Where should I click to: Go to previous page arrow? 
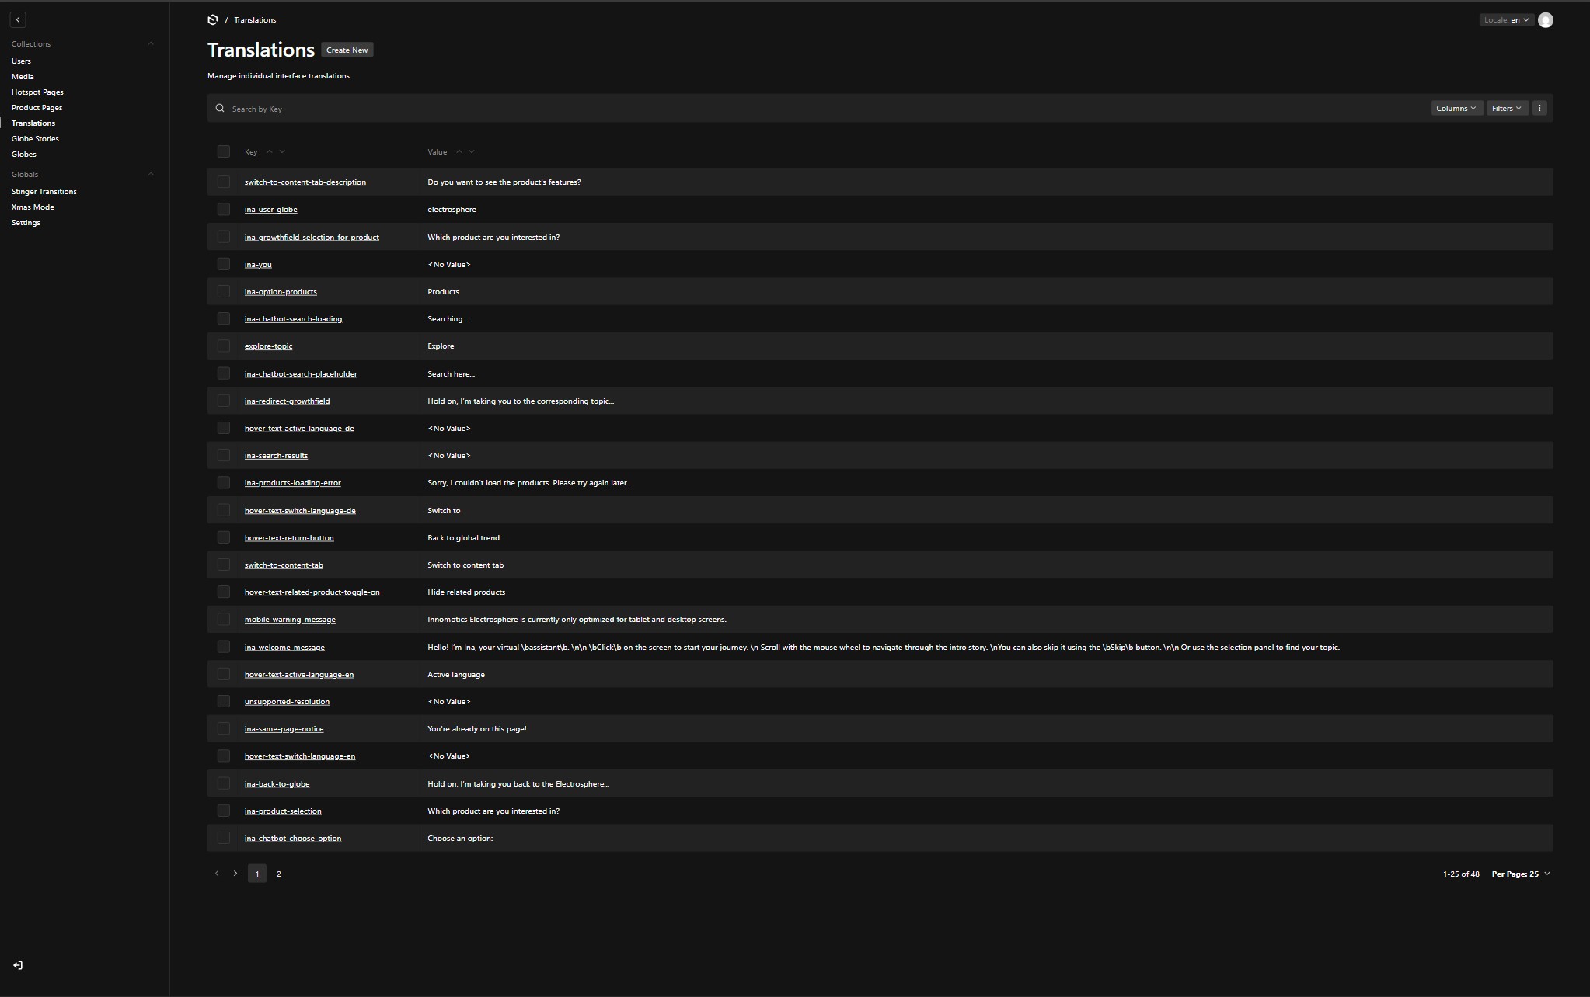[x=217, y=874]
